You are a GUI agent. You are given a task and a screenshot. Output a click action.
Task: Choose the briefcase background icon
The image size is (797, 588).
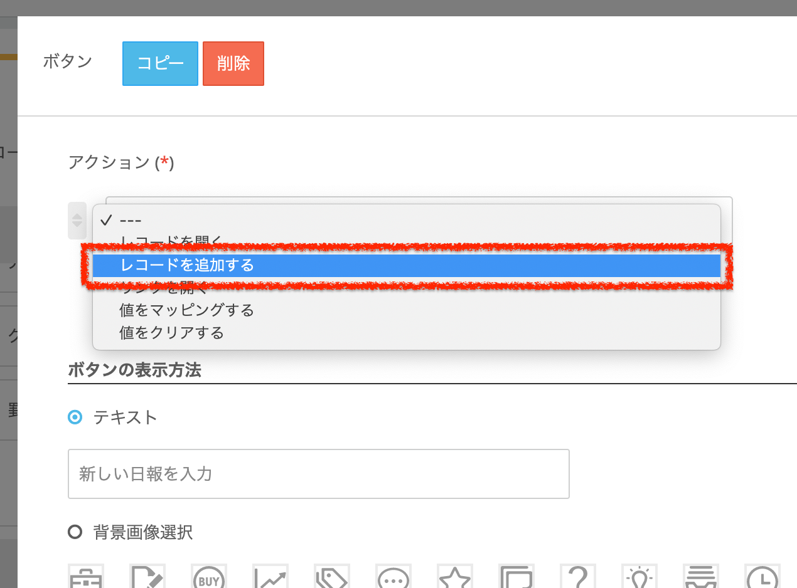pos(86,577)
